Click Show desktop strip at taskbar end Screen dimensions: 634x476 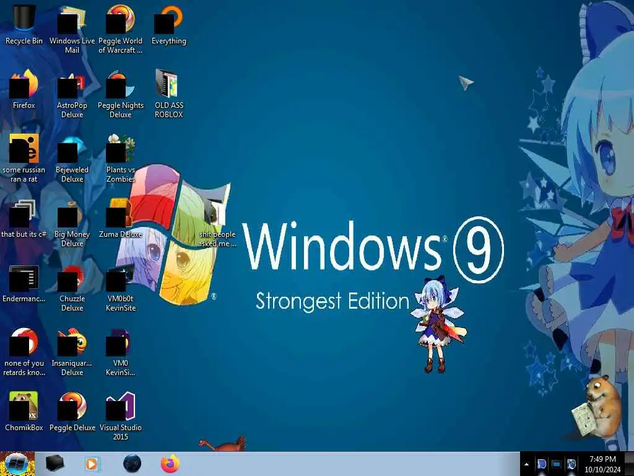point(630,464)
